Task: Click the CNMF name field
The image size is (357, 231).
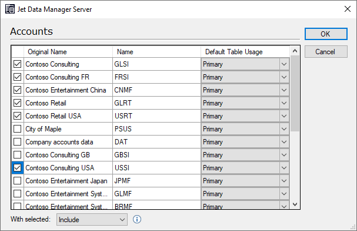Action: point(156,90)
